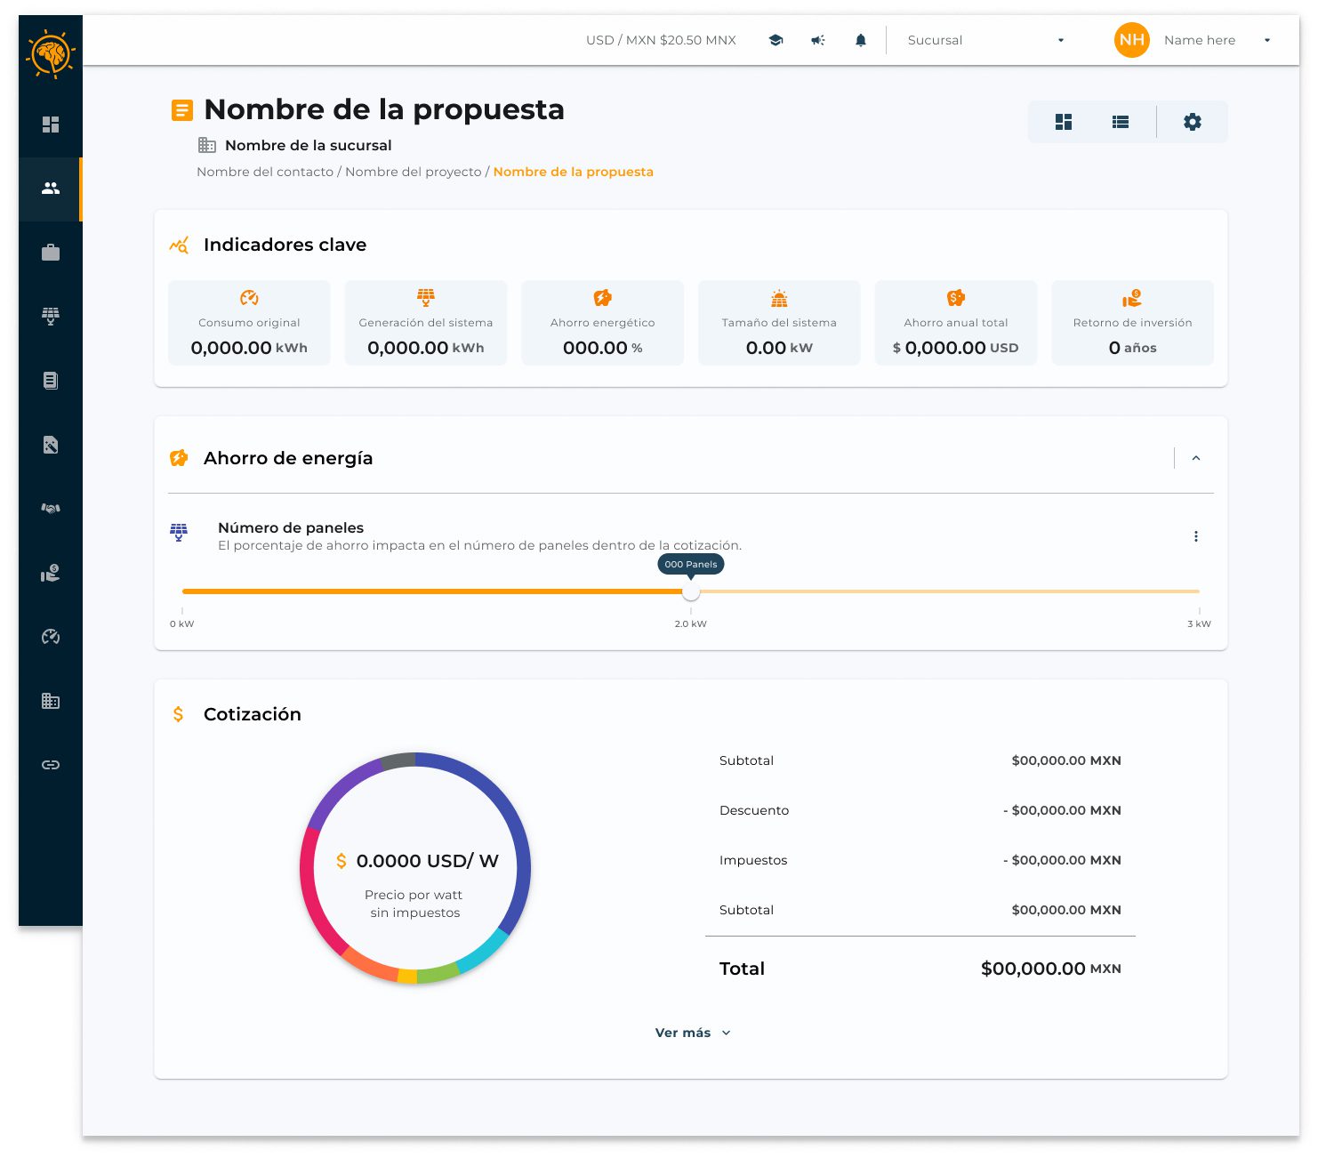Click the megaphone announcements icon

pos(818,40)
